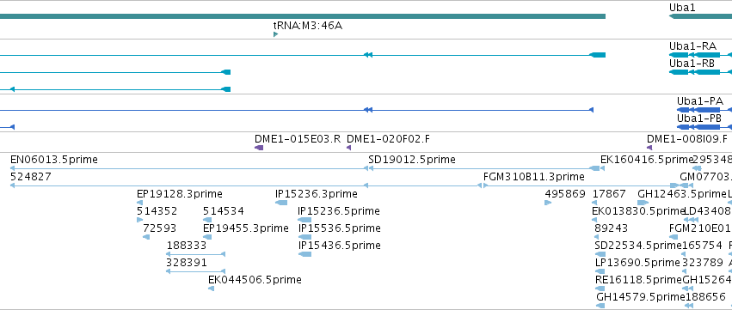Select the DME1-020F02.F purple marker
Screen dimensions: 732x310
[348, 148]
